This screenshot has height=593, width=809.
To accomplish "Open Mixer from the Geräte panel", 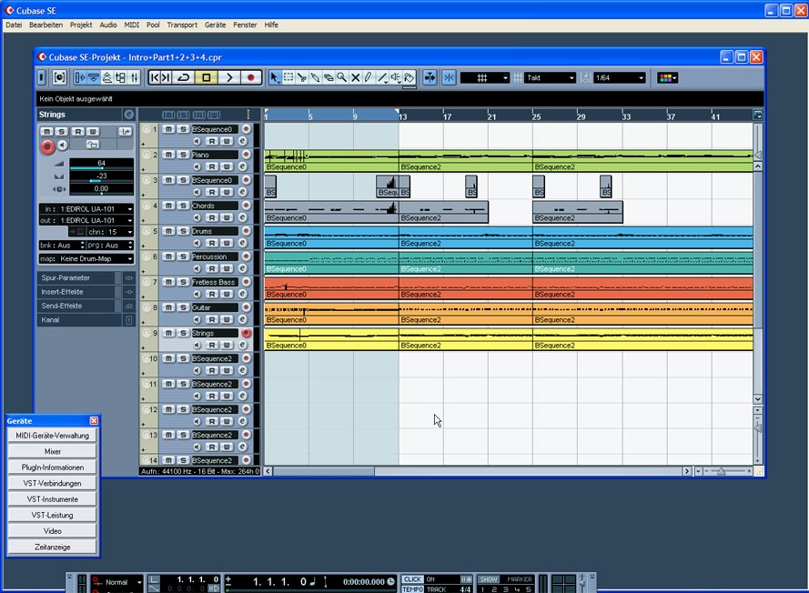I will coord(53,452).
